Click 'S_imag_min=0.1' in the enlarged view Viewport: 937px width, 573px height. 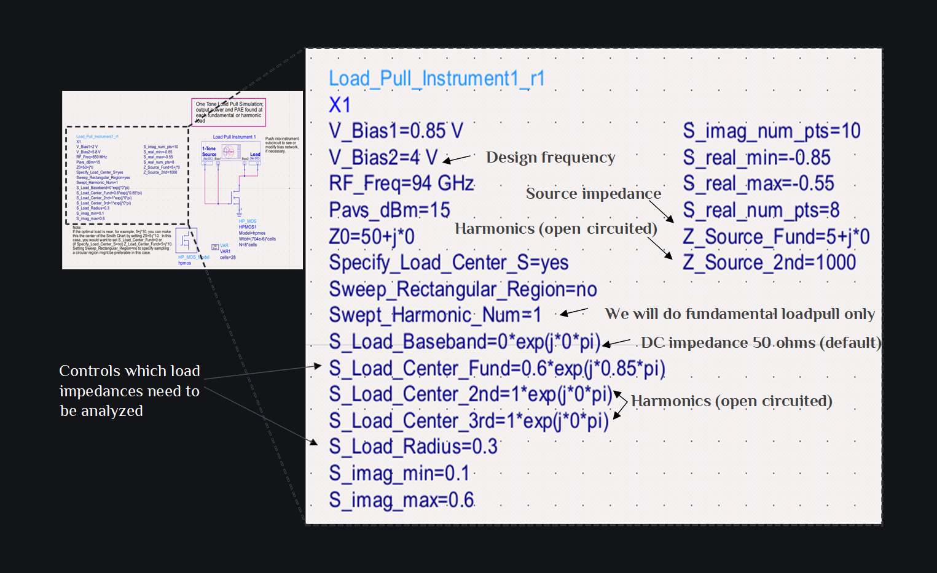tap(399, 474)
